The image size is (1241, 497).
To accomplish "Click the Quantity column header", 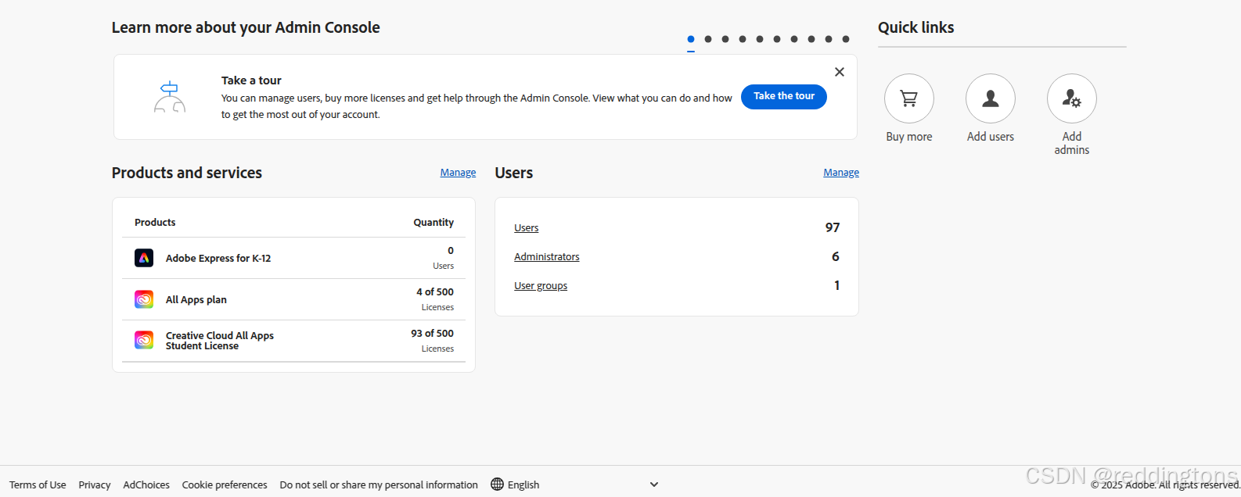I will point(433,223).
